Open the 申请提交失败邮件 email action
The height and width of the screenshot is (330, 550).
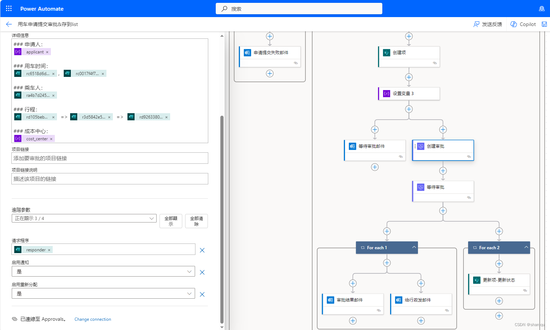(269, 52)
